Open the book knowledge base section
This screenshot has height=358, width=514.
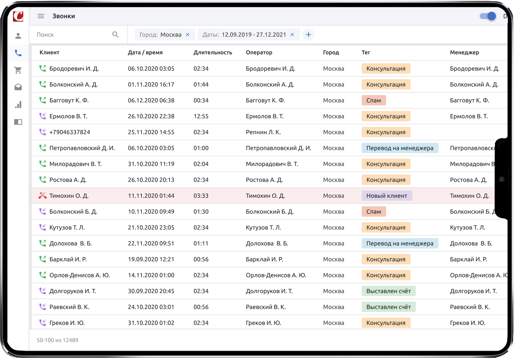(18, 122)
